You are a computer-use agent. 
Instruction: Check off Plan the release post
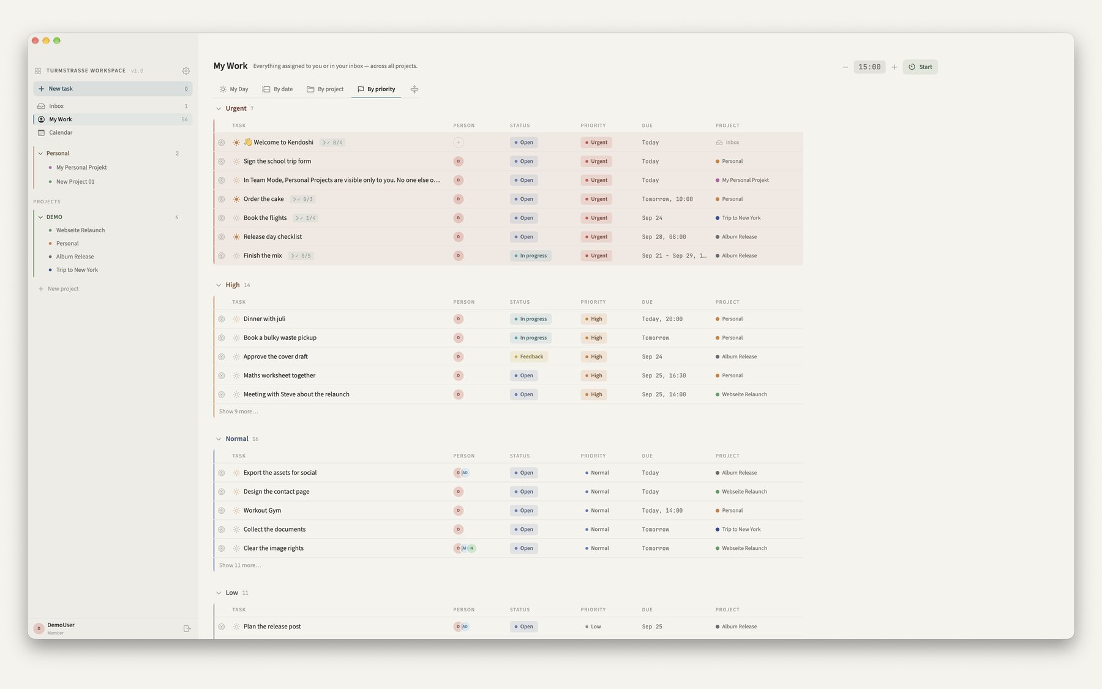(x=222, y=627)
